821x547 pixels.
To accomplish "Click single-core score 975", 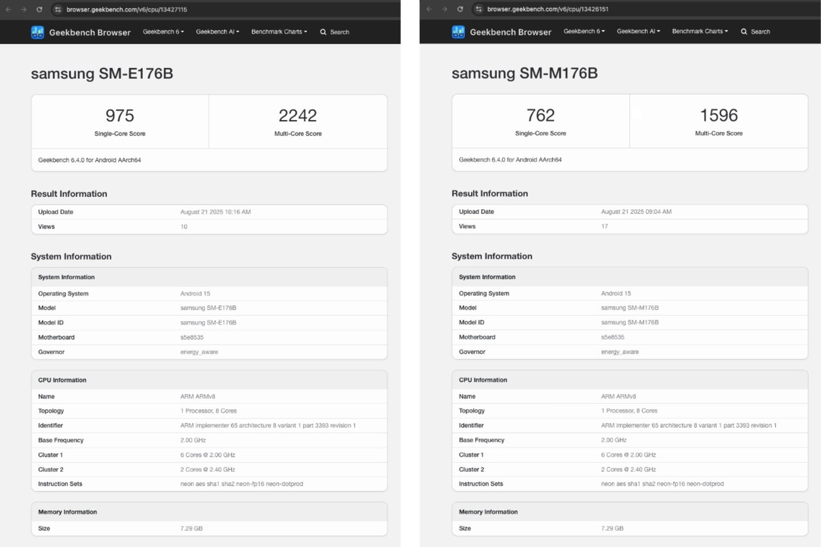I will click(120, 116).
